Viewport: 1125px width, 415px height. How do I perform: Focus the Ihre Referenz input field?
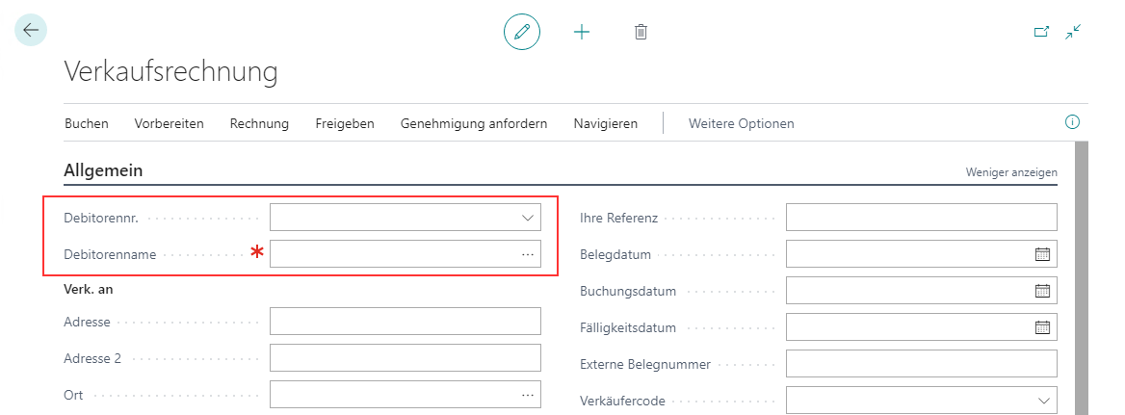pyautogui.click(x=922, y=218)
